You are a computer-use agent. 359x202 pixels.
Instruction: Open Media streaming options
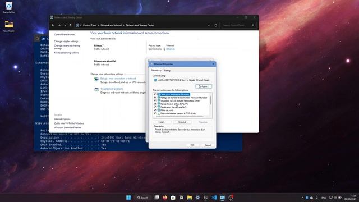(x=66, y=53)
